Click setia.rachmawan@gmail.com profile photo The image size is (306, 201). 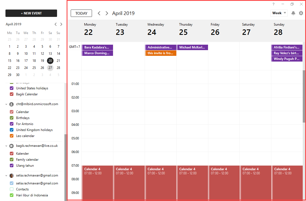pyautogui.click(x=11, y=175)
